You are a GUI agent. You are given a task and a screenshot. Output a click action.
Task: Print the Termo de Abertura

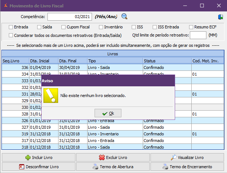[x=113, y=167]
